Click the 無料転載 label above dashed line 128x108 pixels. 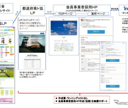point(115,9)
